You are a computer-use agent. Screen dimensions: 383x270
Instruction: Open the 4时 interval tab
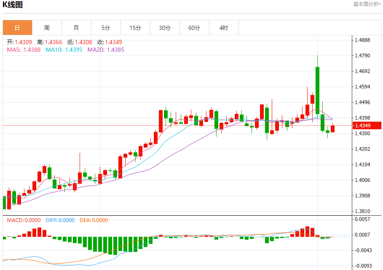(224, 28)
